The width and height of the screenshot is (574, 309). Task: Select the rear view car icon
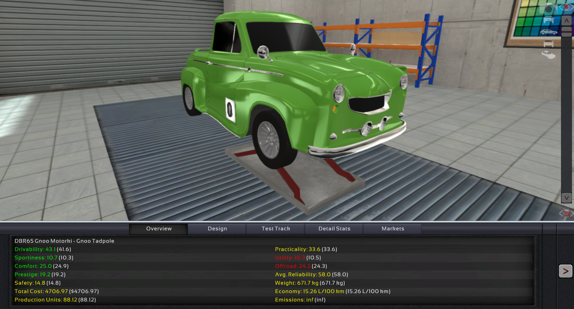point(548,43)
